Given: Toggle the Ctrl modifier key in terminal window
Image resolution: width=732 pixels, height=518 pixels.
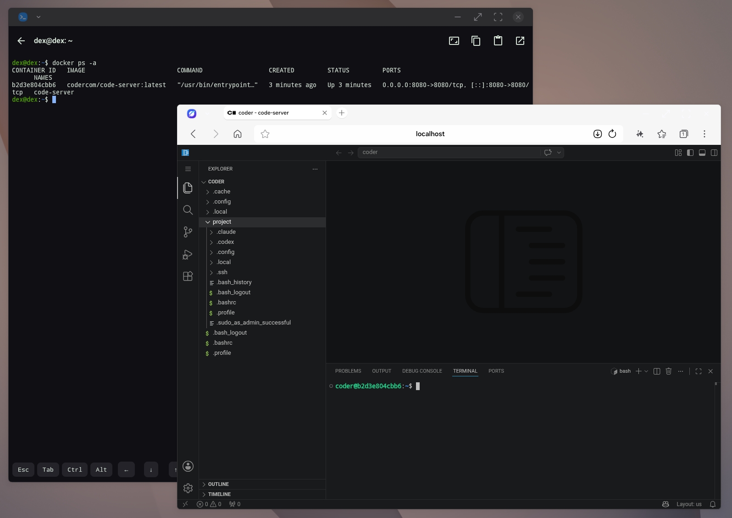Looking at the screenshot, I should 75,469.
